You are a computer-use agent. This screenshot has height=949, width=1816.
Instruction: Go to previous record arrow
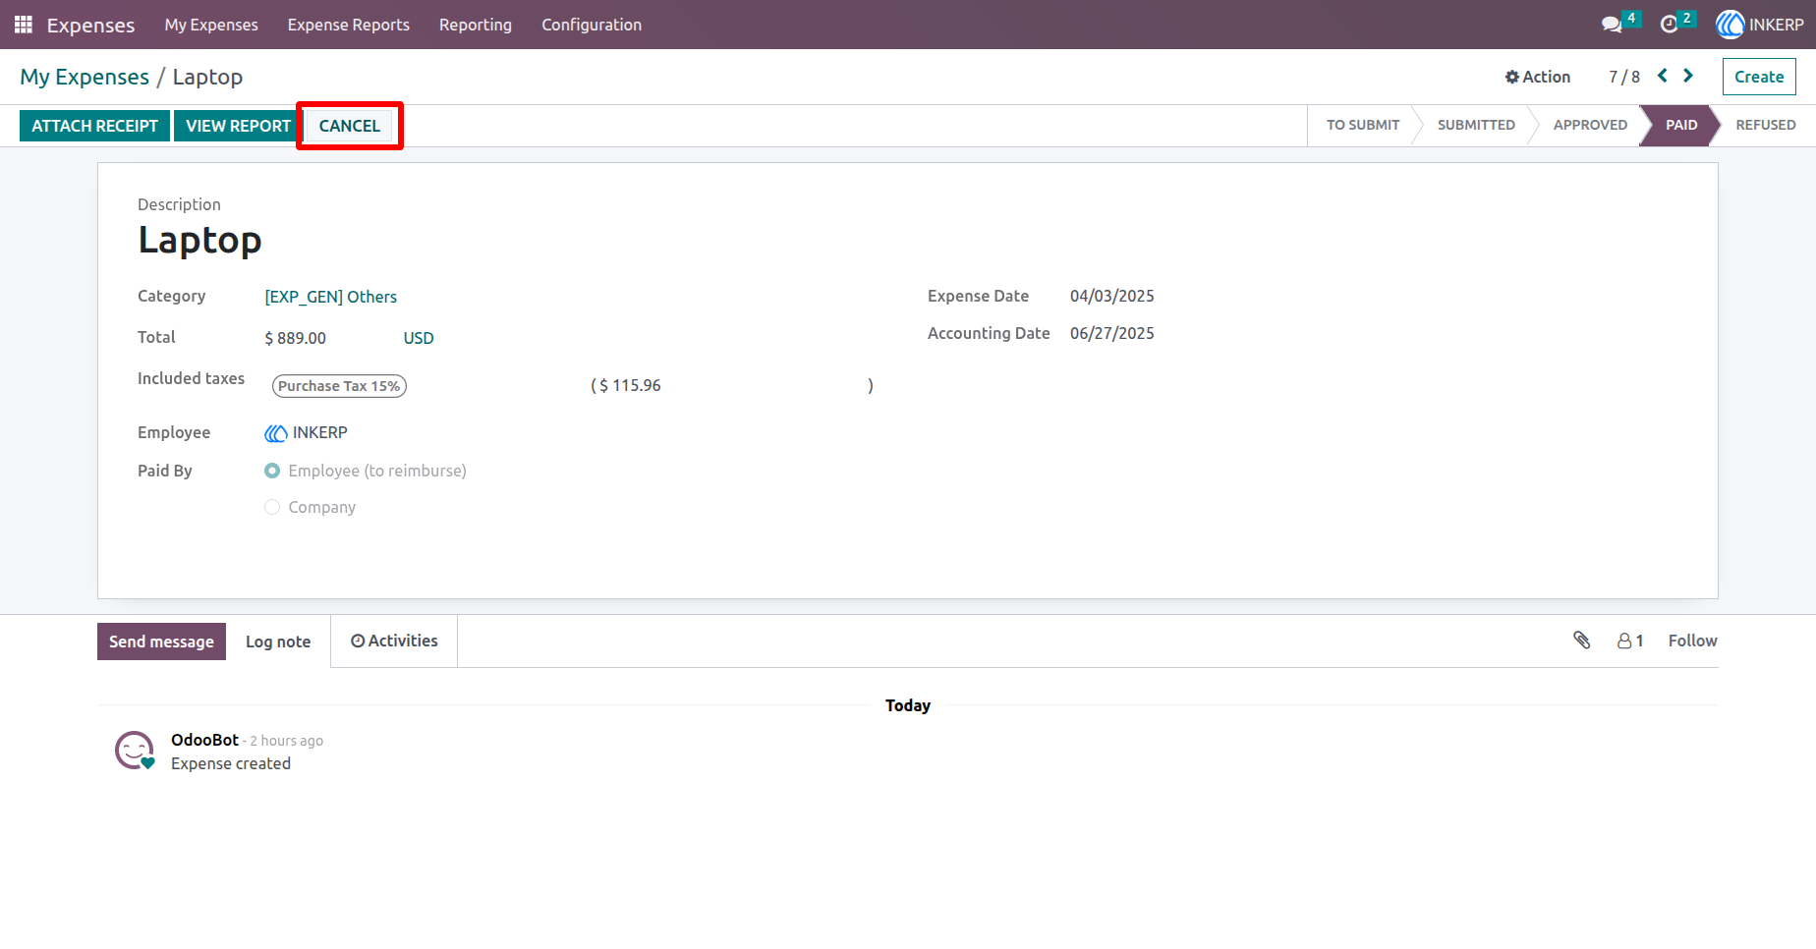tap(1663, 76)
